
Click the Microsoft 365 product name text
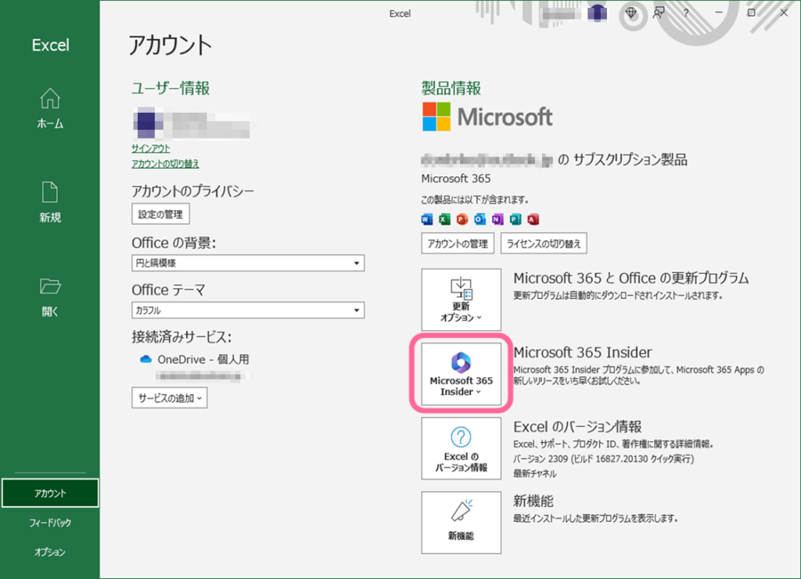click(456, 178)
